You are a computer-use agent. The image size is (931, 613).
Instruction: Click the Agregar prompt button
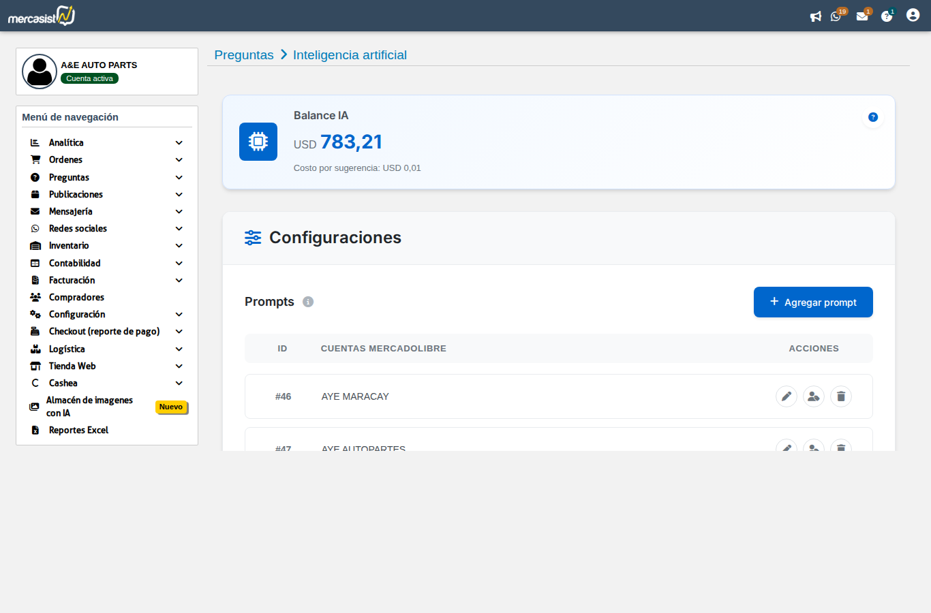click(x=813, y=302)
